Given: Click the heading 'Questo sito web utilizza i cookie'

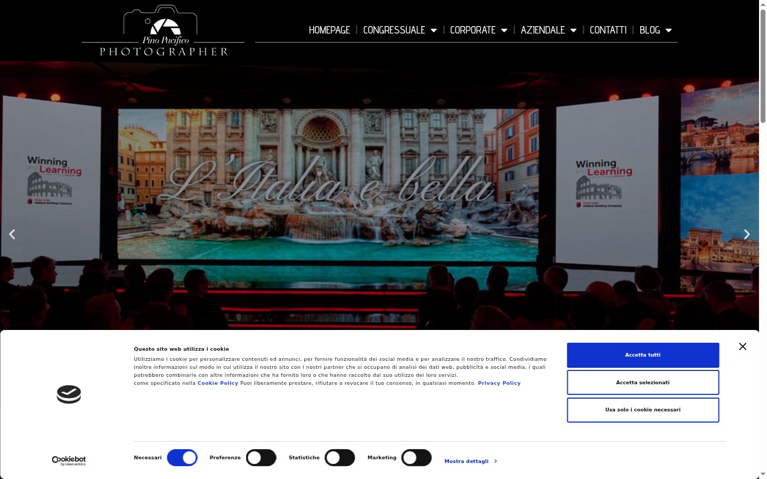Looking at the screenshot, I should pyautogui.click(x=182, y=349).
